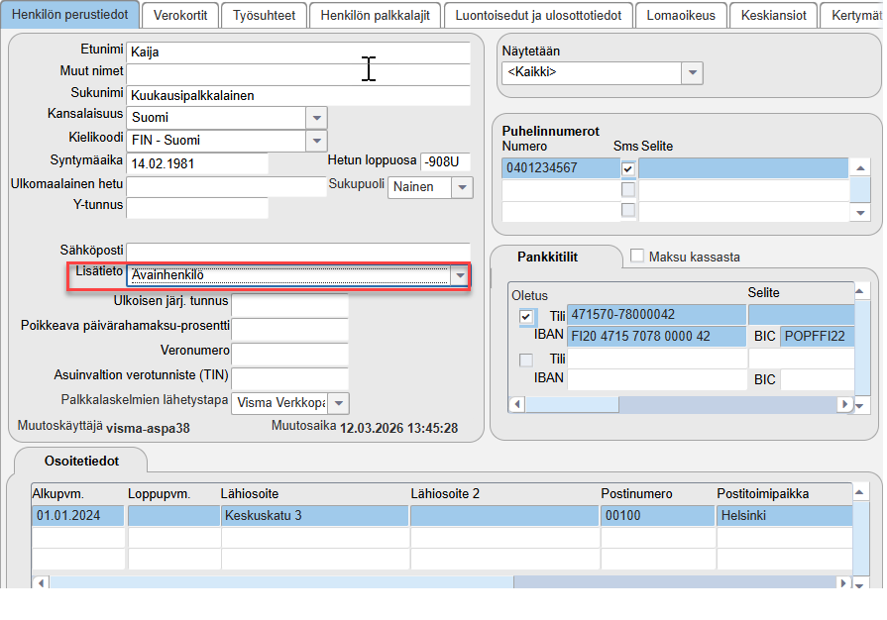Screen dimensions: 887x620
Task: Open the Sukupuoli dropdown
Action: pos(462,187)
